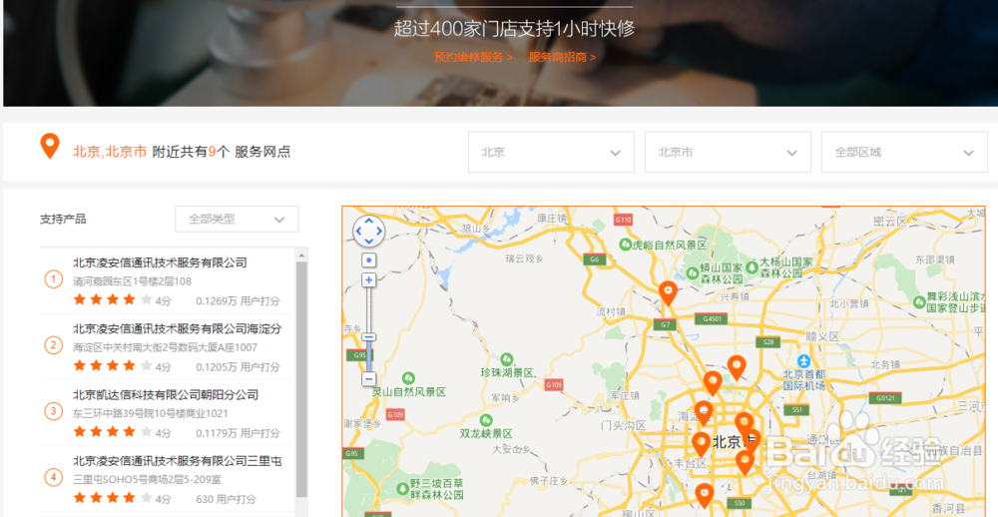Click the 顺义区 label on the map
The height and width of the screenshot is (517, 998).
822,336
